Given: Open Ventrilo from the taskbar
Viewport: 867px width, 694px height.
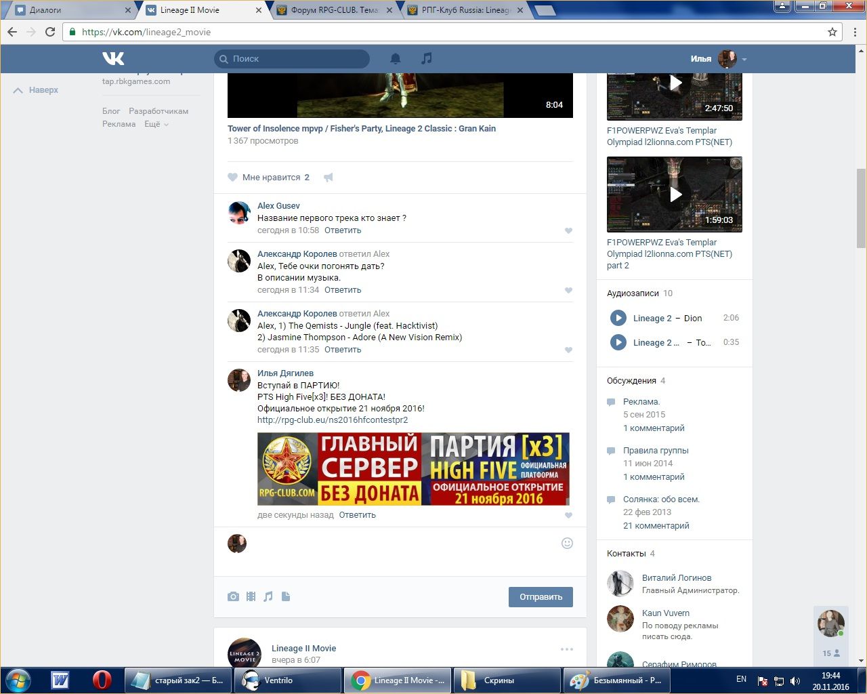Looking at the screenshot, I should point(288,680).
